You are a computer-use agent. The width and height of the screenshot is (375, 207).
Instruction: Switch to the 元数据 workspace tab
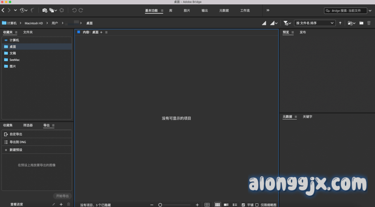click(224, 11)
